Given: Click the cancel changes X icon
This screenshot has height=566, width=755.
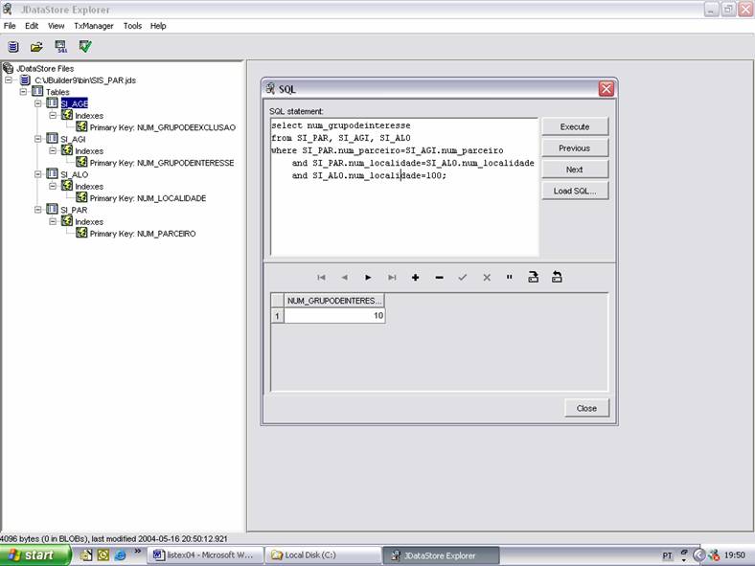Looking at the screenshot, I should (487, 277).
